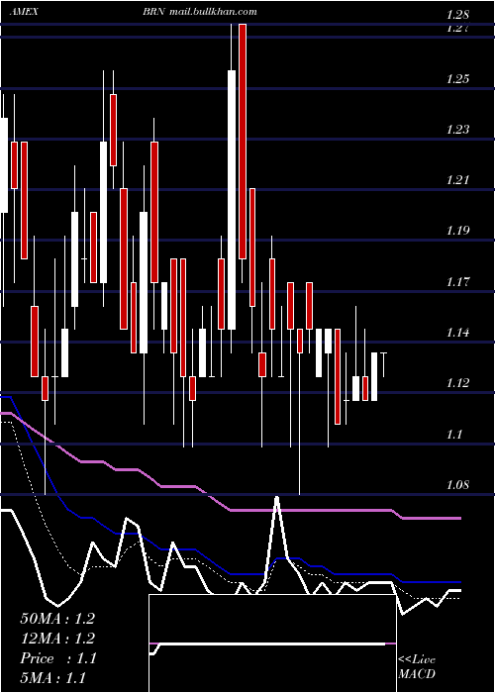Select the 1.08 price axis label
The height and width of the screenshot is (693, 495).
[457, 485]
